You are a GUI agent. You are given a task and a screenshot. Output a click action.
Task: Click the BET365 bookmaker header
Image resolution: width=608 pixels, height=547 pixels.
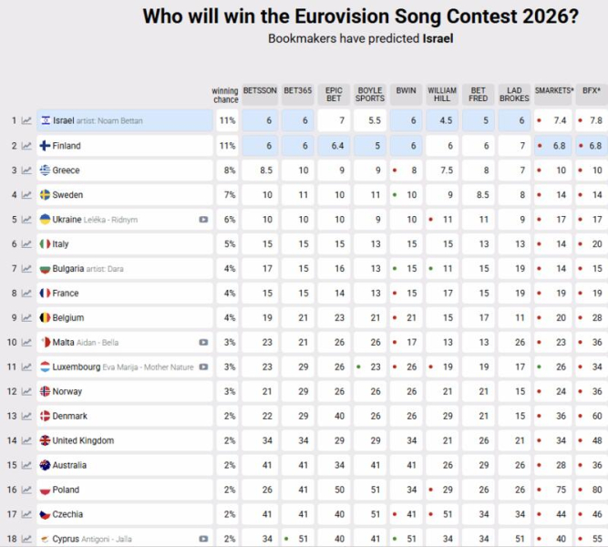(298, 91)
